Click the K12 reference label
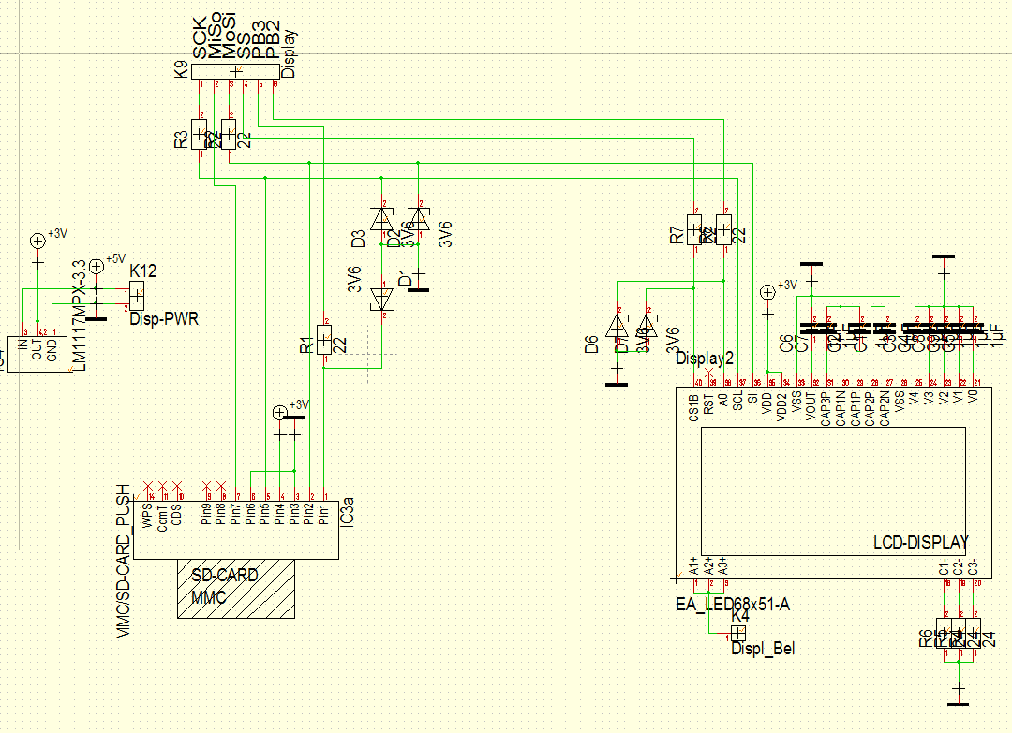Image resolution: width=1012 pixels, height=733 pixels. click(x=142, y=271)
